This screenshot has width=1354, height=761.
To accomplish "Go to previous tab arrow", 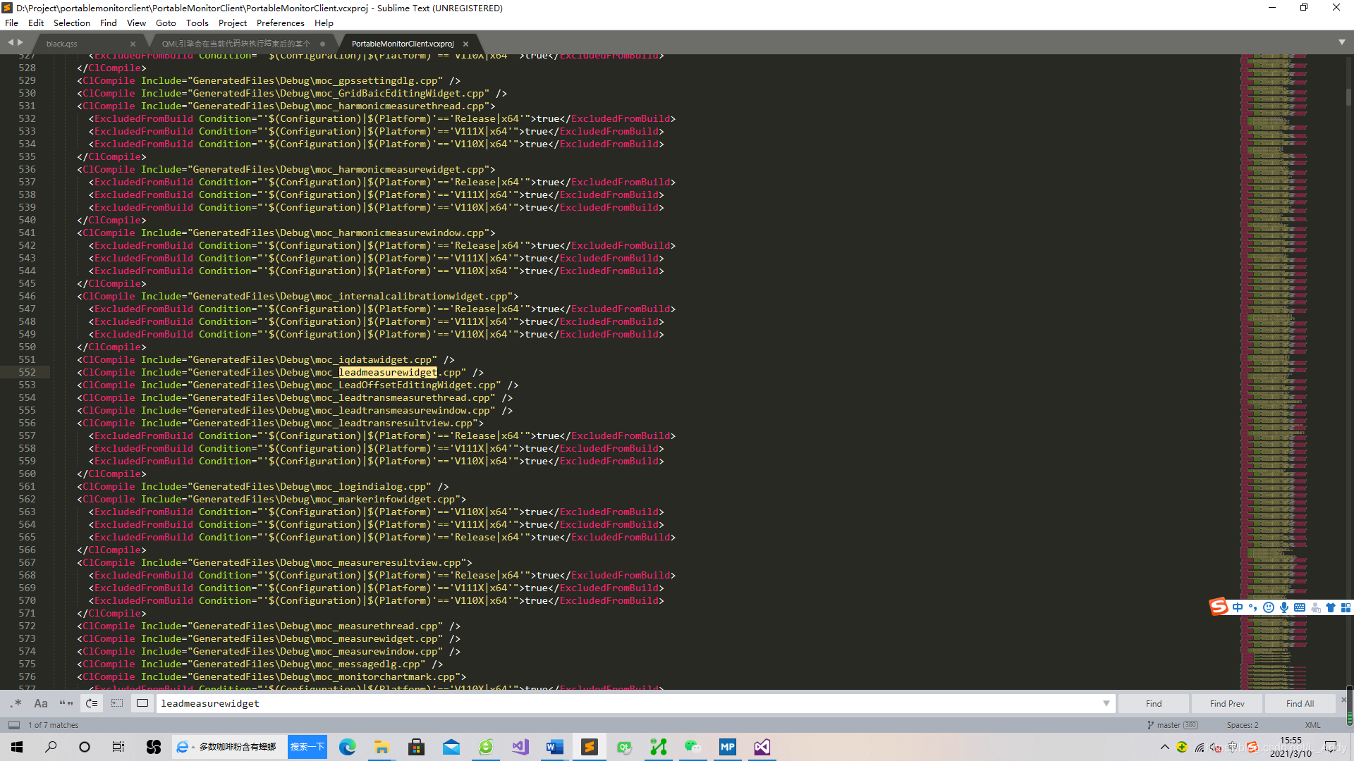I will point(11,42).
